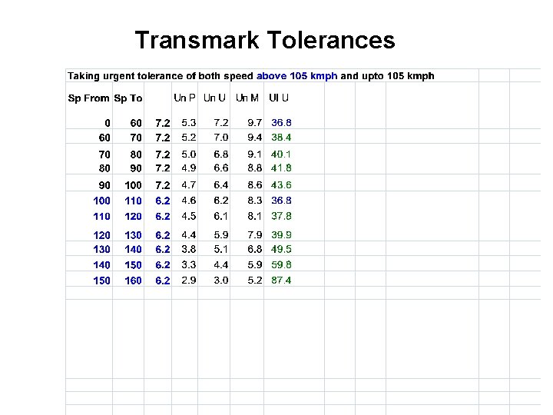Select the Sp From cell containing 90

click(104, 185)
